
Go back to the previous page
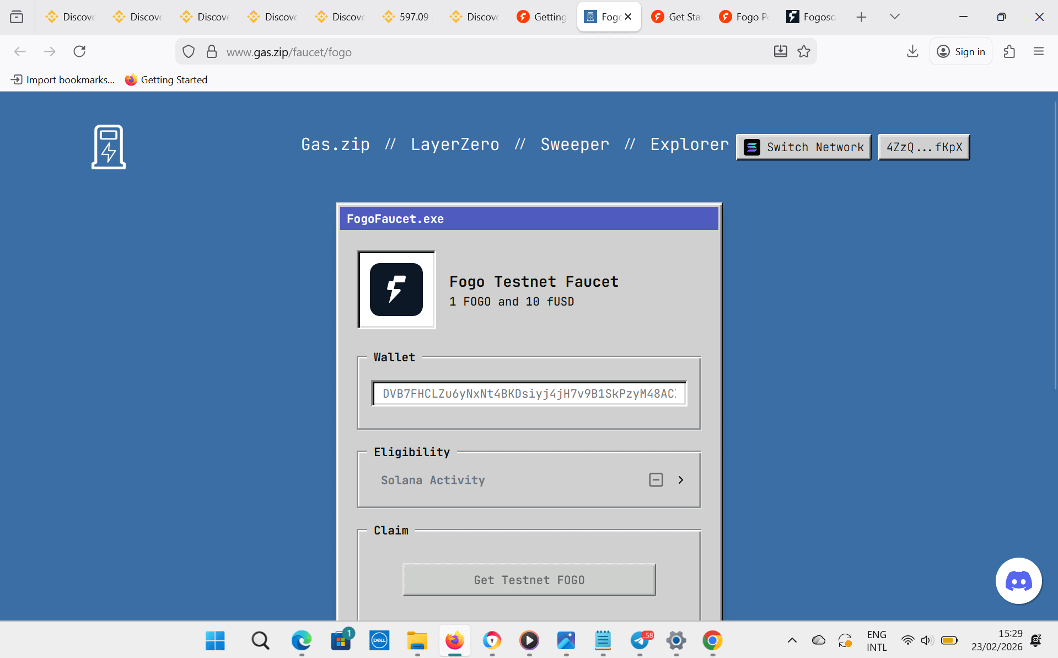pos(20,52)
